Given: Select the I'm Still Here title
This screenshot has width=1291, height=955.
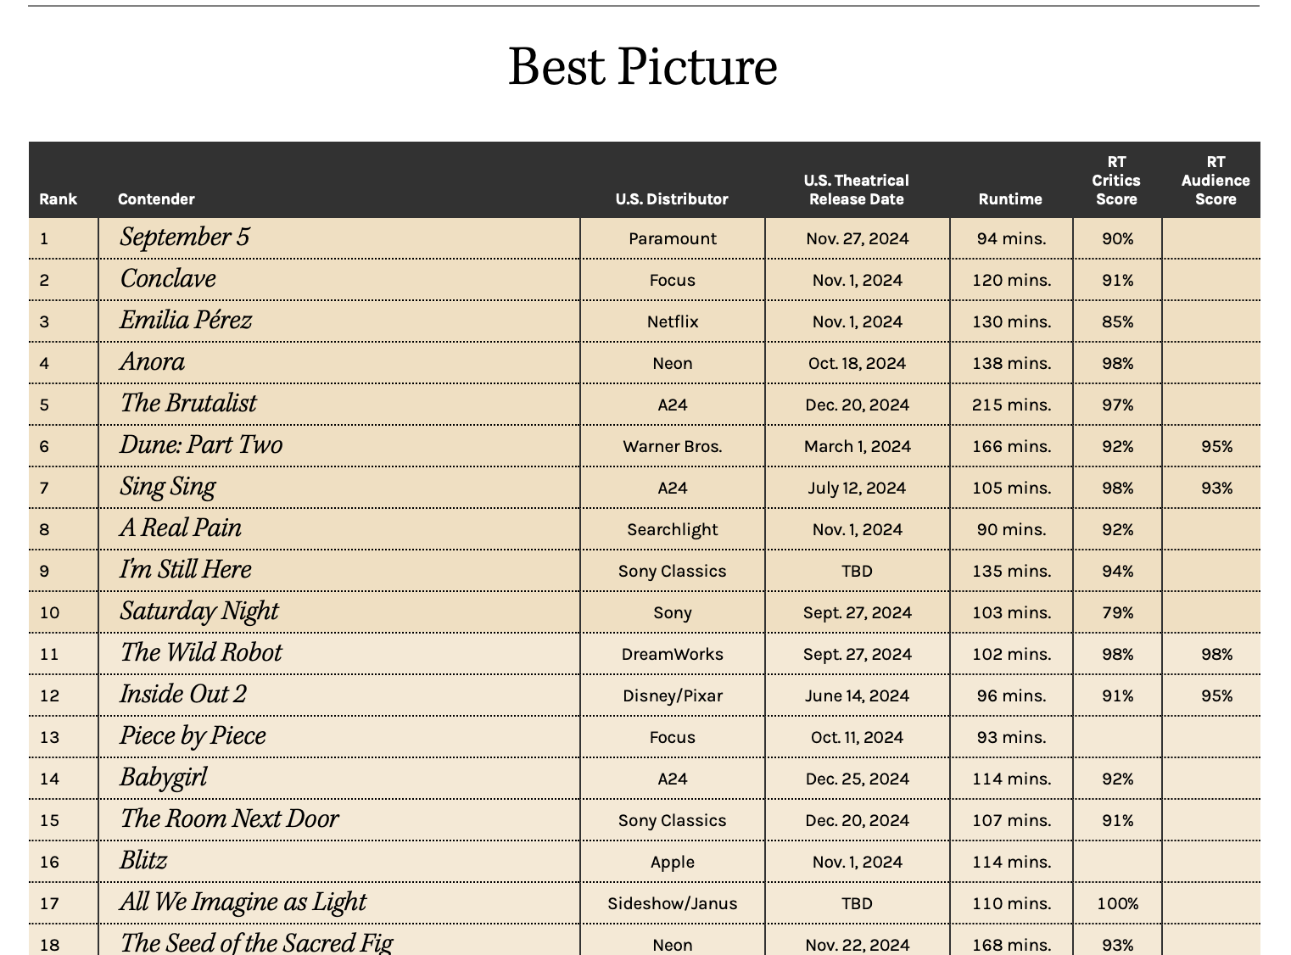Looking at the screenshot, I should tap(186, 570).
